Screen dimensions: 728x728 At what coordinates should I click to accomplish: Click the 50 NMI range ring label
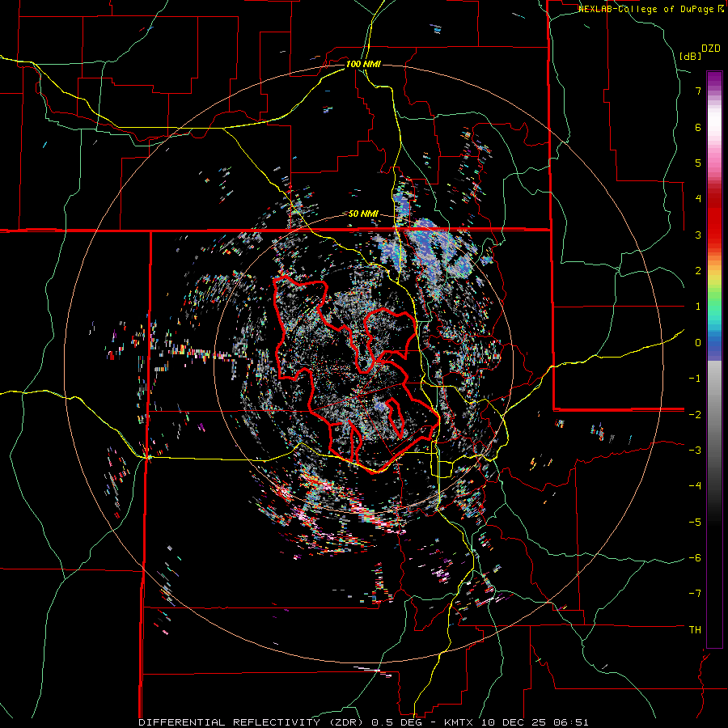tap(363, 214)
